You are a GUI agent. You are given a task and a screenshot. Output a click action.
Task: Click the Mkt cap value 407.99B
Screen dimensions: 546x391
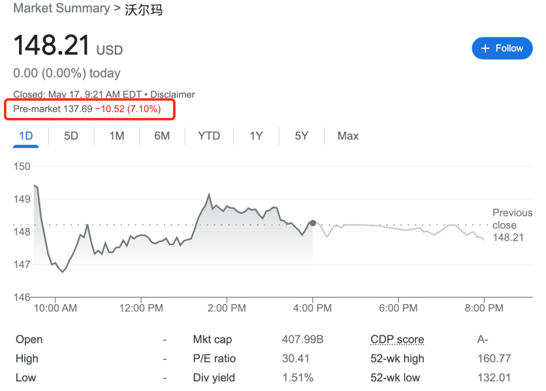coord(303,339)
